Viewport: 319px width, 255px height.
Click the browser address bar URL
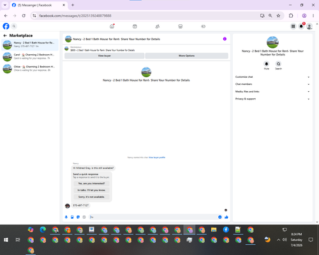(75, 16)
